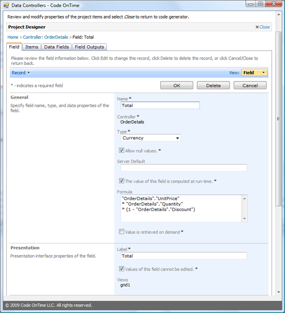
Task: Click the OrderDetails controller value text
Action: point(132,122)
